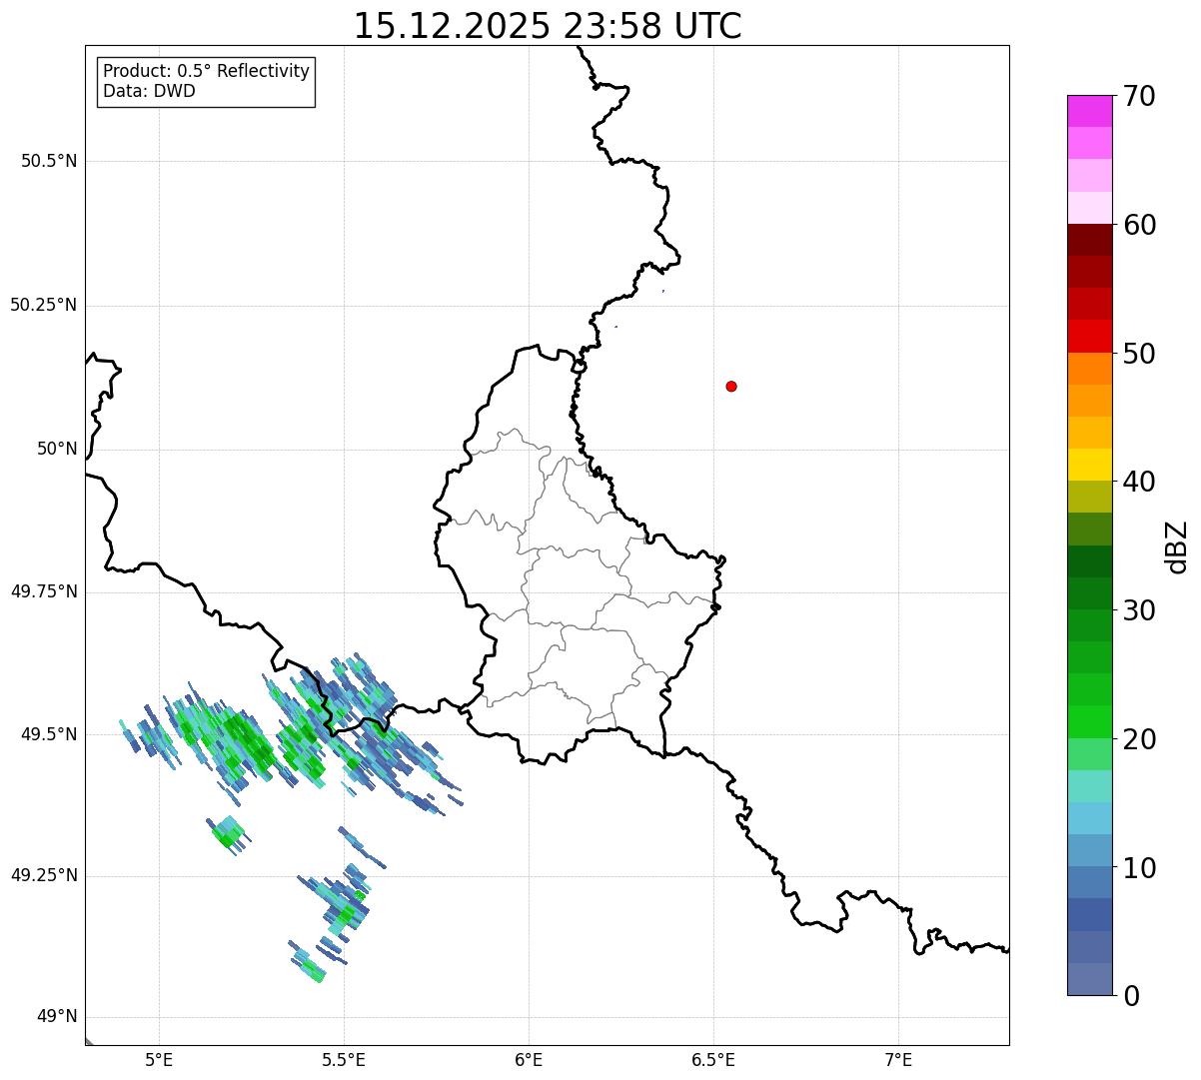Pick the magenta swatch just below 70 dBZ
1201x1080 pixels.
1090,112
